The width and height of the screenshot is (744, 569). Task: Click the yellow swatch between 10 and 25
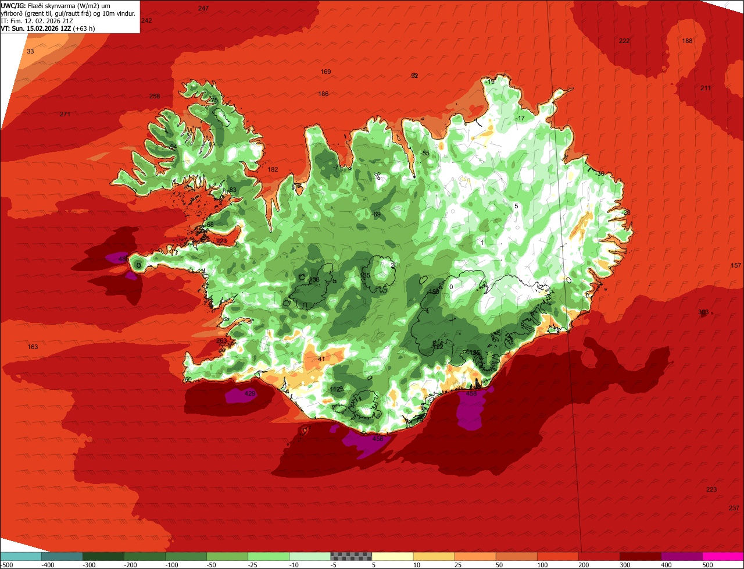(434, 556)
